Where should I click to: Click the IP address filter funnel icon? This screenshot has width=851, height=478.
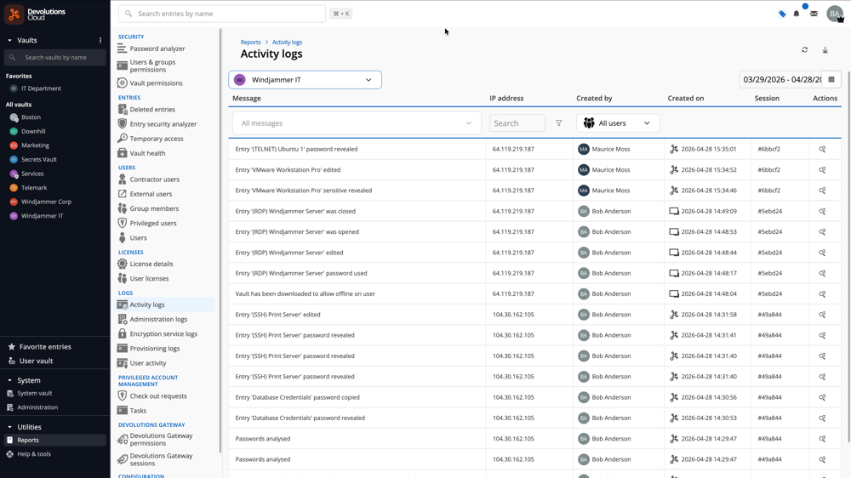(559, 123)
